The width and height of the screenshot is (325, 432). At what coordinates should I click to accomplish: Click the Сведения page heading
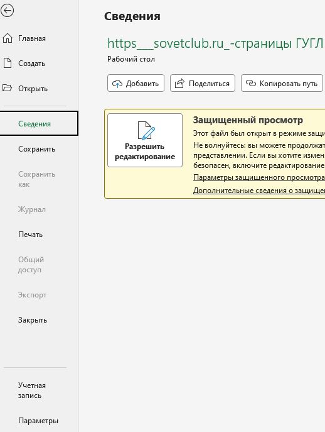(132, 16)
